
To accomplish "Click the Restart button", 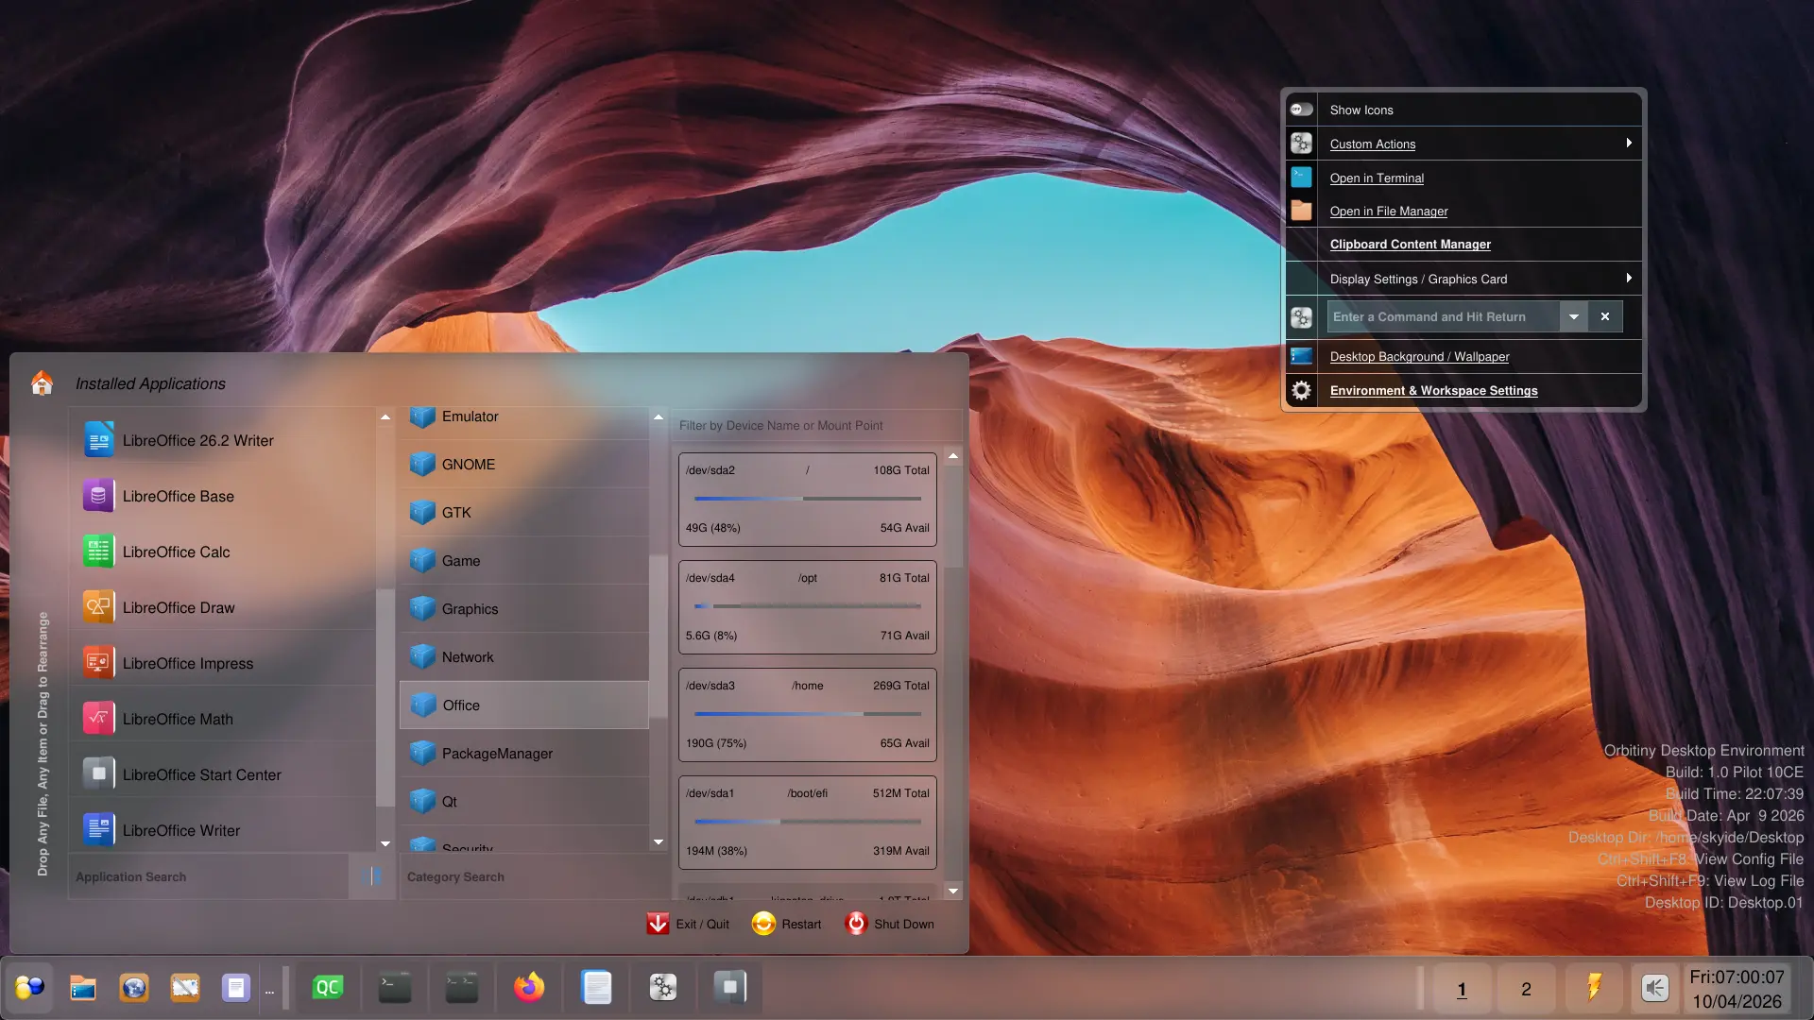I will [x=787, y=924].
